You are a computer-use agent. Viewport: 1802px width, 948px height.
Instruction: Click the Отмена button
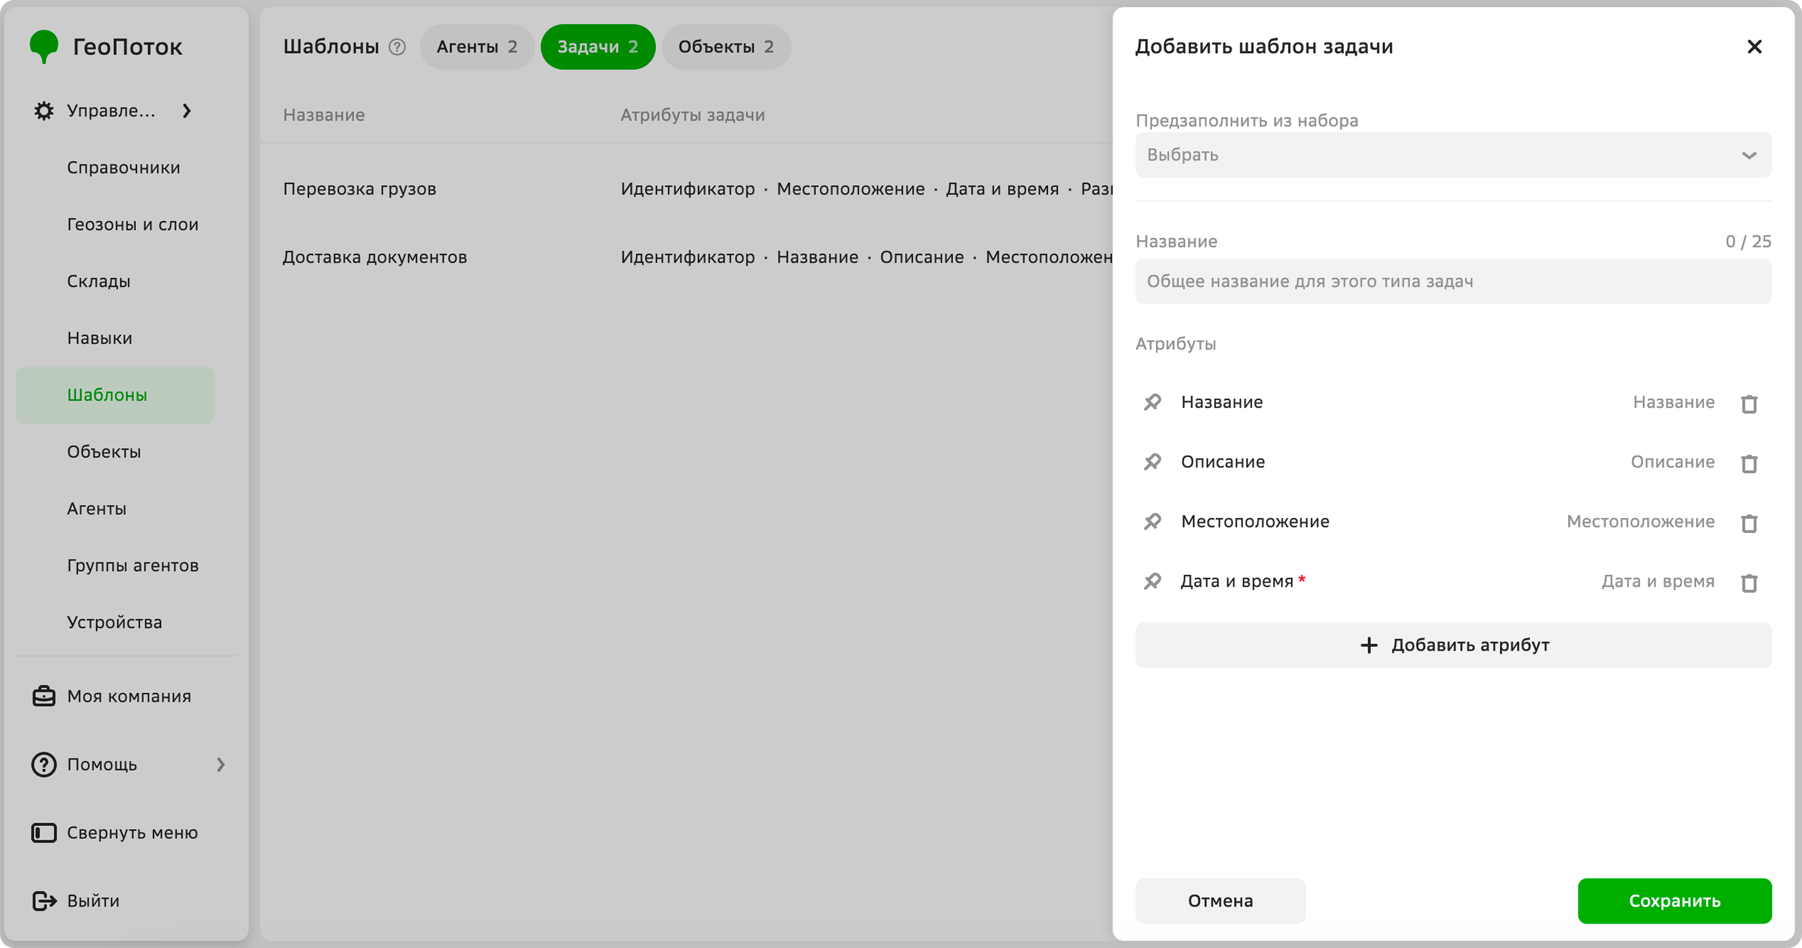(1220, 901)
